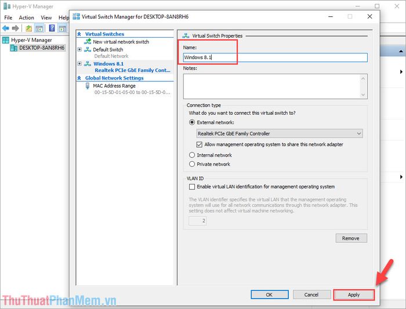Click the MAC Address Range adapter icon
This screenshot has height=309, width=406.
(88, 86)
